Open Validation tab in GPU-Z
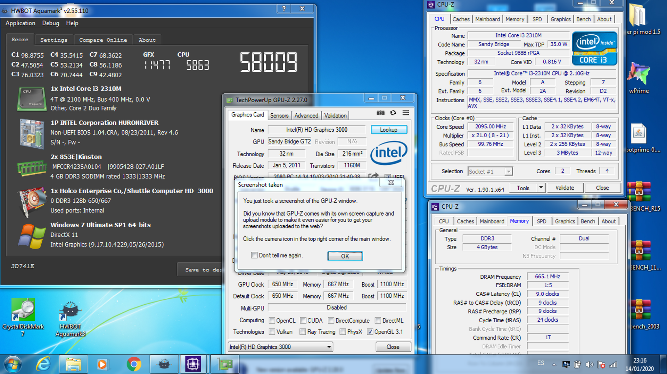 point(335,115)
